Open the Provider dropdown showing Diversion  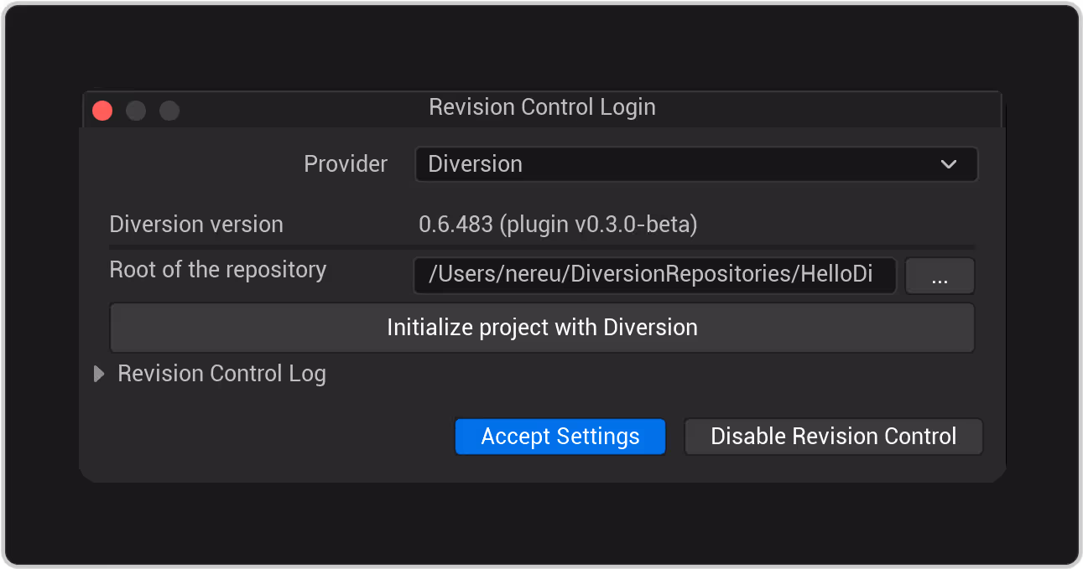[x=696, y=164]
